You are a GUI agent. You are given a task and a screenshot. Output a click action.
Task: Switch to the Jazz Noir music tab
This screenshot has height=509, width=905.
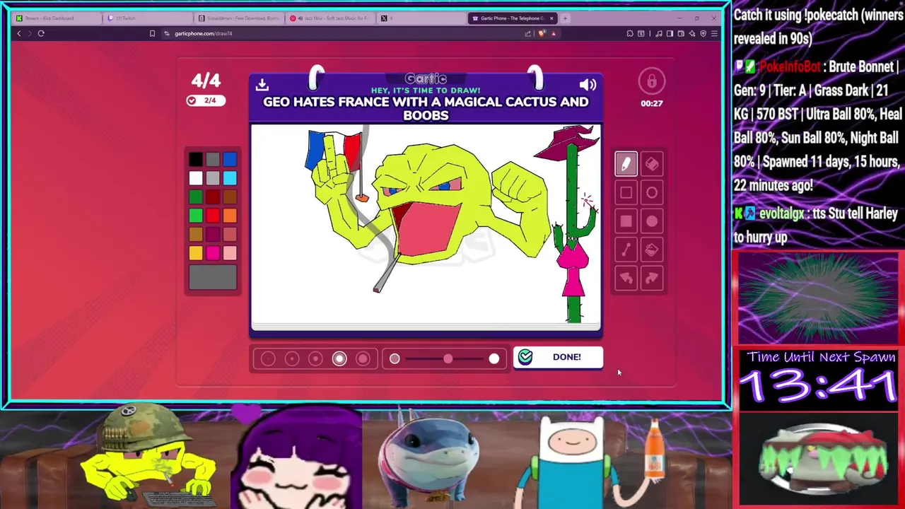(x=330, y=18)
